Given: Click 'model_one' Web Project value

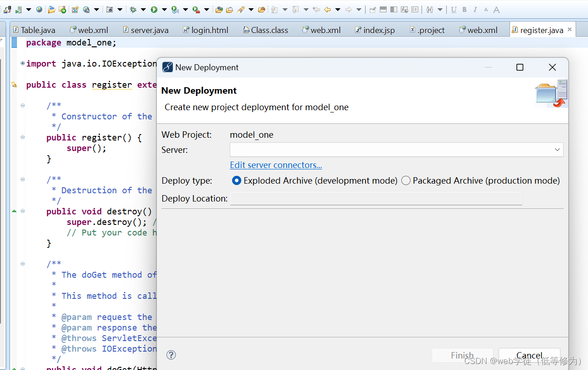Looking at the screenshot, I should tap(251, 135).
